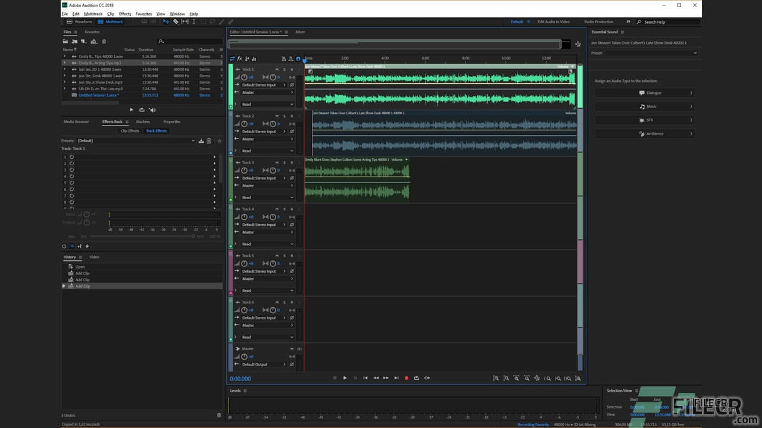The image size is (762, 428).
Task: Select the Razor tool
Action: tap(176, 21)
